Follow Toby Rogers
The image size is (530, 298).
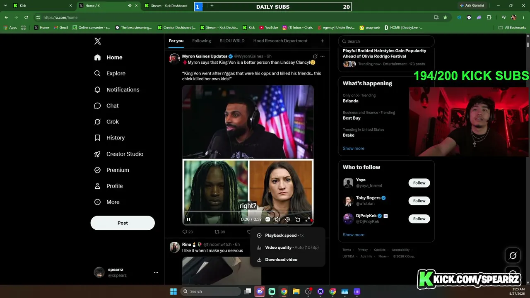(x=419, y=201)
